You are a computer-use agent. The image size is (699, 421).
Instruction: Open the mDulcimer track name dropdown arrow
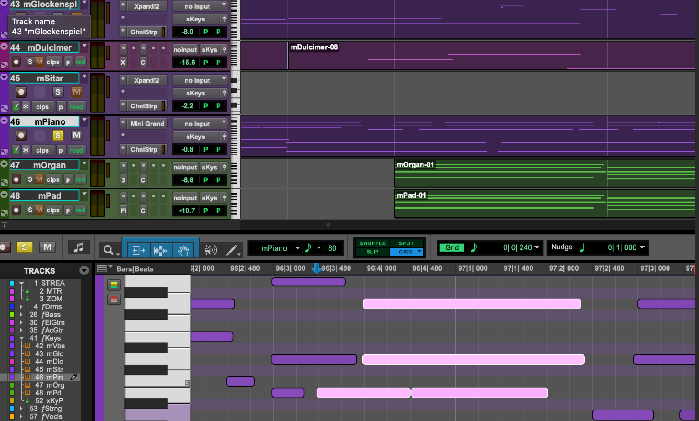[x=84, y=46]
